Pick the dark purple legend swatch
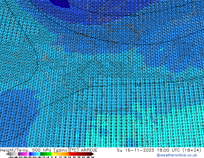204x158 pixels. click(19, 154)
